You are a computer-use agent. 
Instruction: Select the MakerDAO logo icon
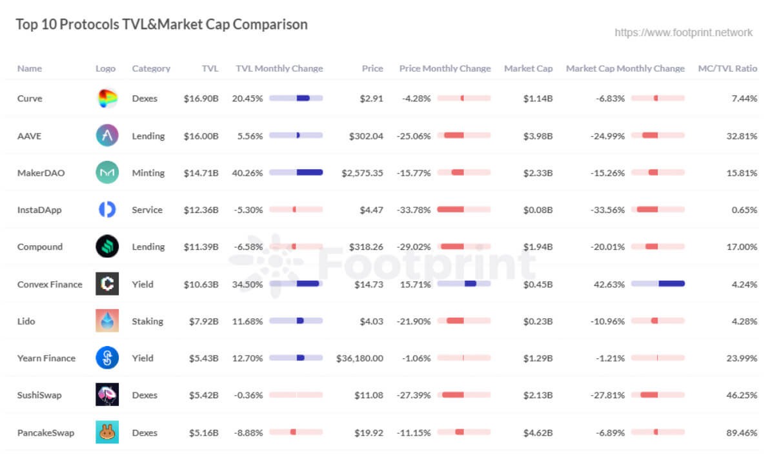point(107,173)
